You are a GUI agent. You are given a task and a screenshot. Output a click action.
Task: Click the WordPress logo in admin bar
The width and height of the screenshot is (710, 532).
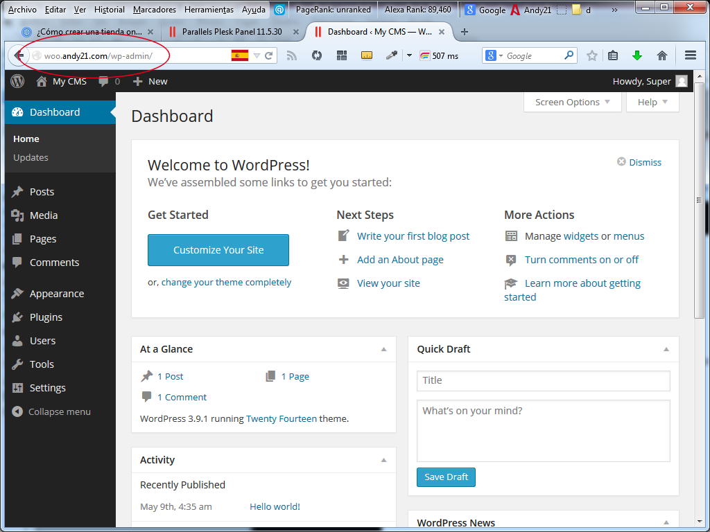[17, 82]
